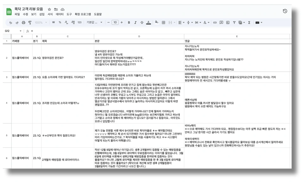Image resolution: width=306 pixels, height=182 pixels.
Task: Open the 도움말 menu
Action: [98, 14]
